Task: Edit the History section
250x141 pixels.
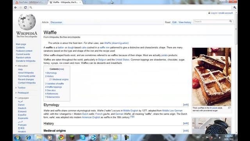Action: coord(186,123)
